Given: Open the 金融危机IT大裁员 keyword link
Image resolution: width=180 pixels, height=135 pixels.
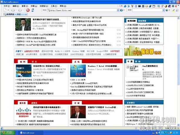Looking at the screenshot, I should pyautogui.click(x=32, y=51).
